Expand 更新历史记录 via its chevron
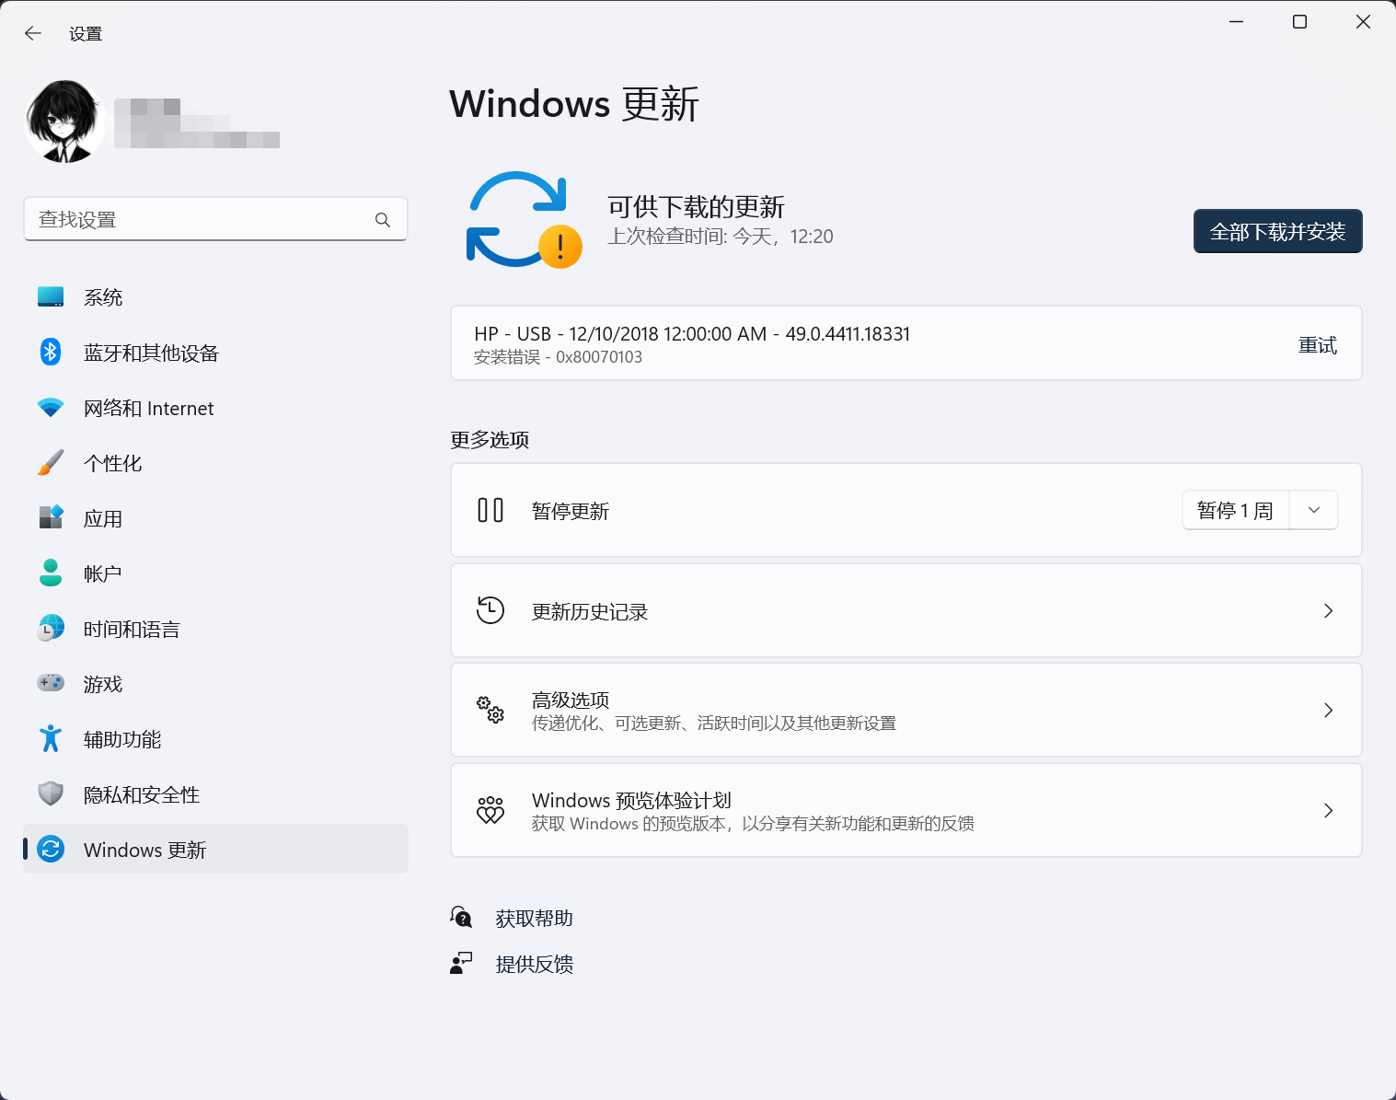1396x1100 pixels. [1328, 610]
